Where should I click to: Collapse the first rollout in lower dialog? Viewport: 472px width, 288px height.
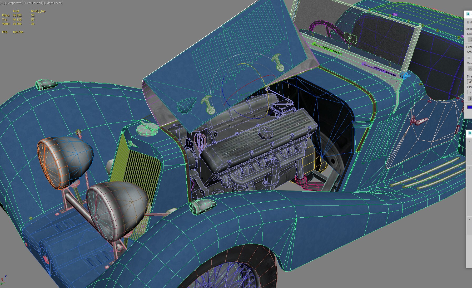click(x=469, y=141)
